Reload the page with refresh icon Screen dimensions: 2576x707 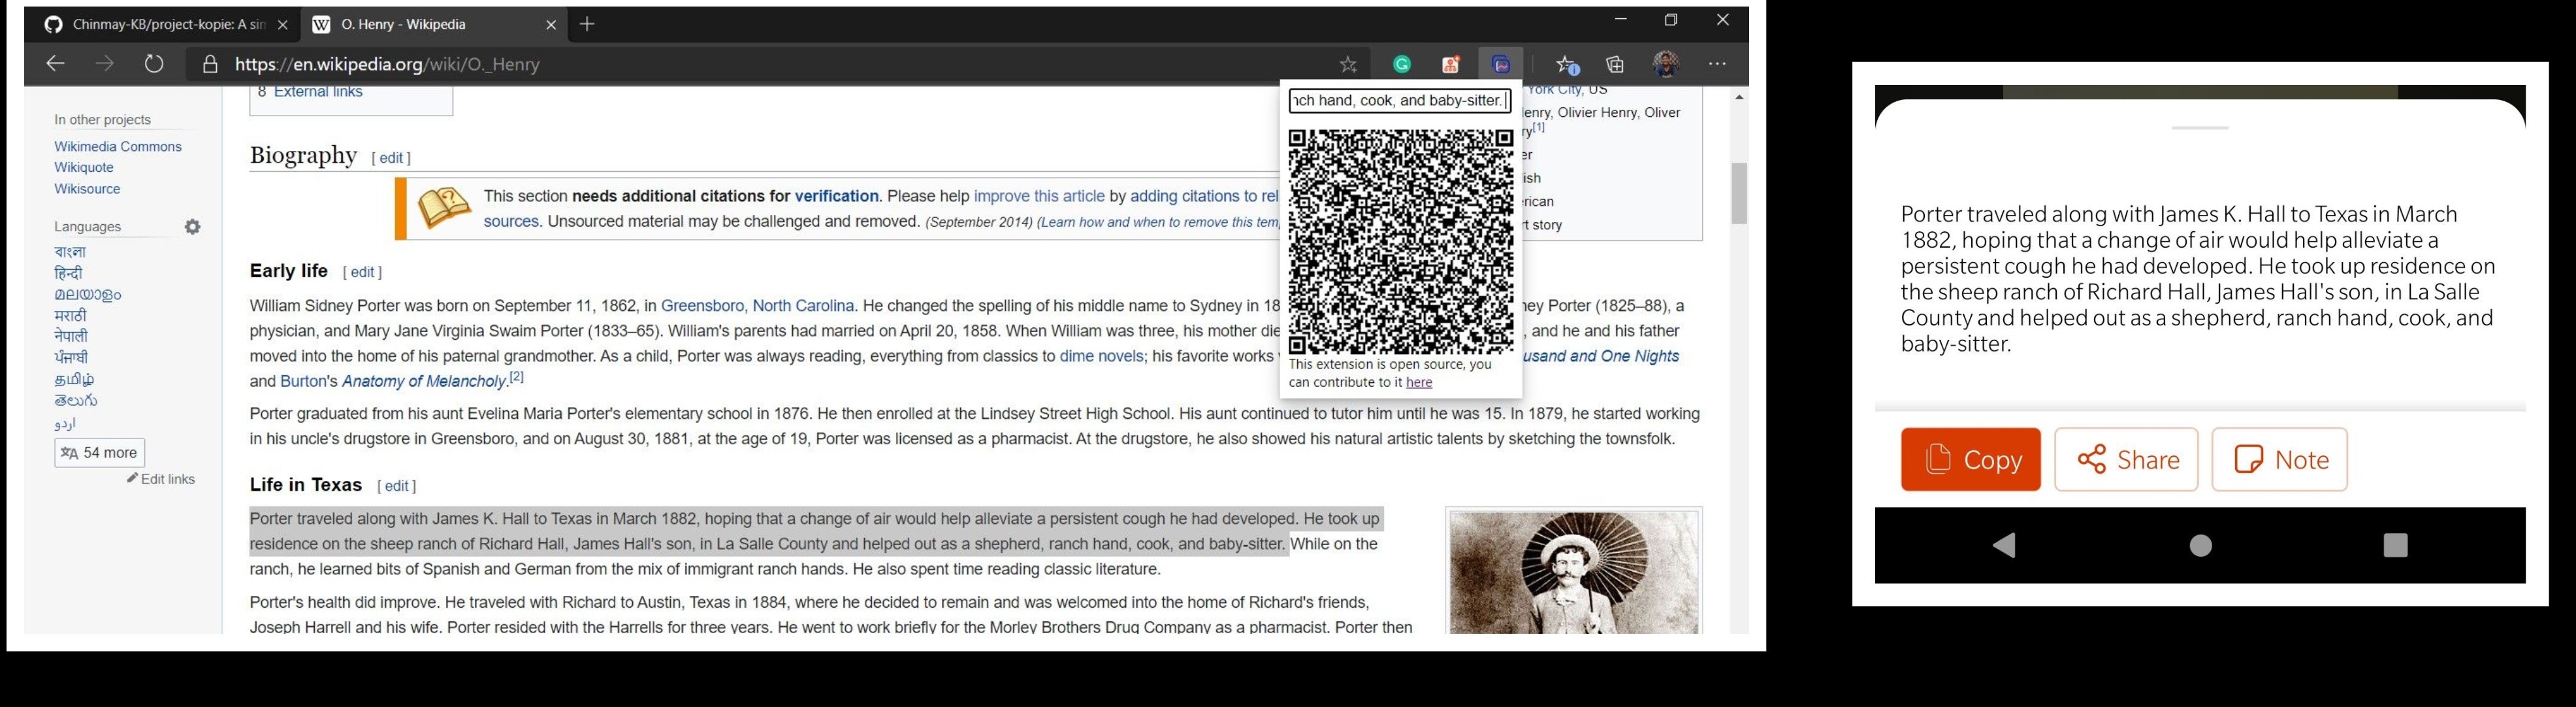[x=153, y=64]
